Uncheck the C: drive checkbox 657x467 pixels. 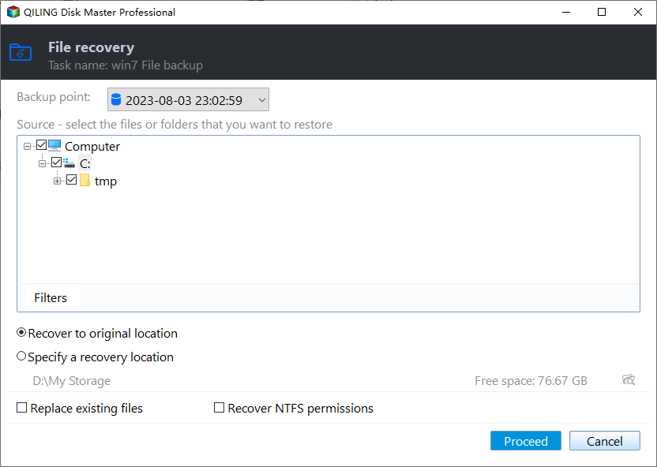pyautogui.click(x=56, y=162)
